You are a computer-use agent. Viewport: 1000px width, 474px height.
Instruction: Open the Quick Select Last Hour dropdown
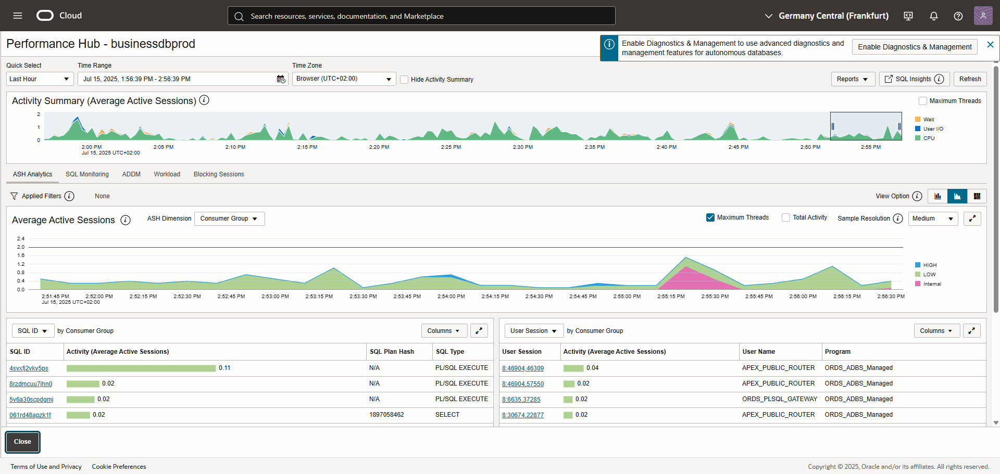click(x=39, y=79)
